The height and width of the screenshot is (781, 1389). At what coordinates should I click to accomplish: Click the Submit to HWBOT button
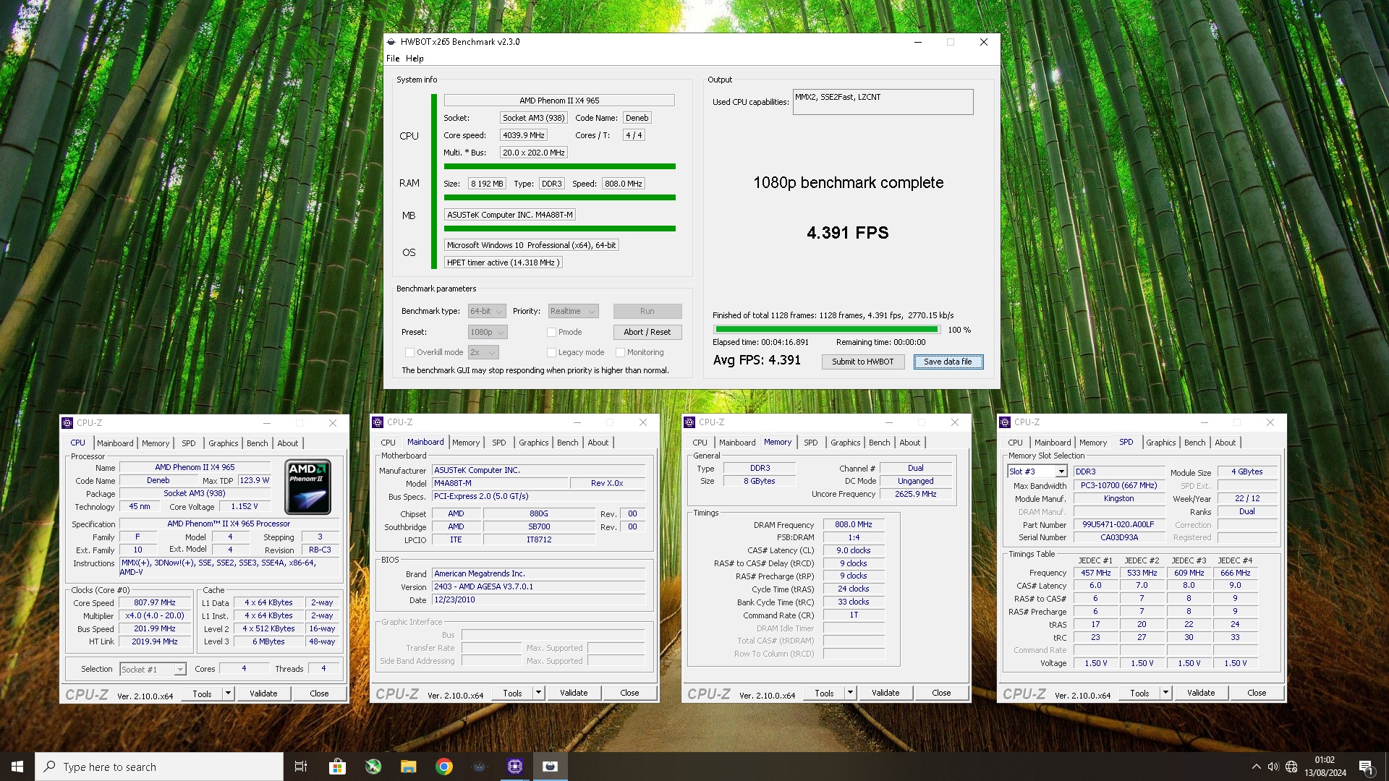click(863, 362)
